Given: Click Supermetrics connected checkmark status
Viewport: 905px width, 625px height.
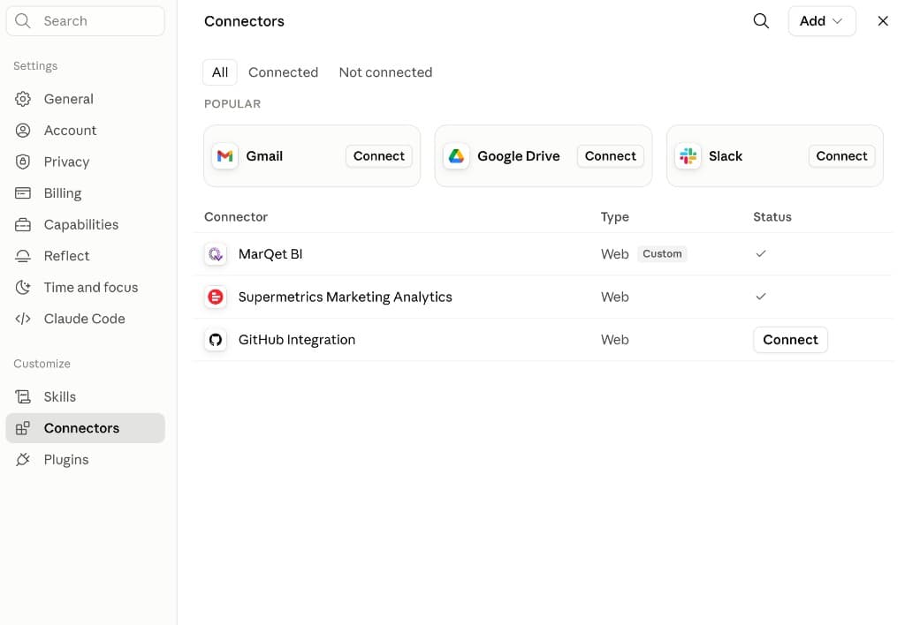Looking at the screenshot, I should pos(761,296).
